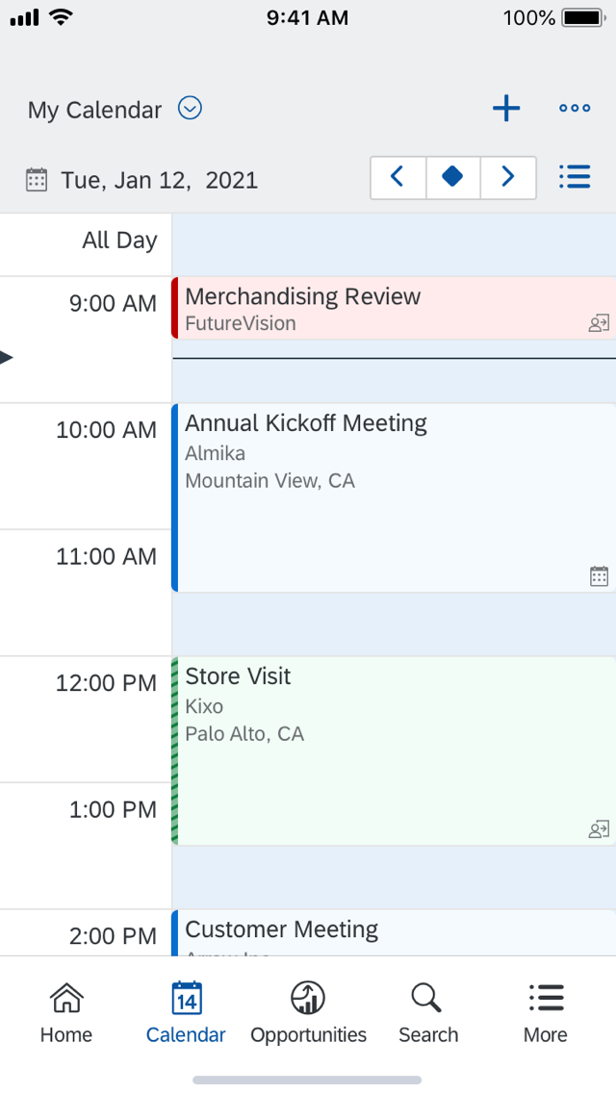616x1093 pixels.
Task: Jump to today with diamond button
Action: [452, 177]
